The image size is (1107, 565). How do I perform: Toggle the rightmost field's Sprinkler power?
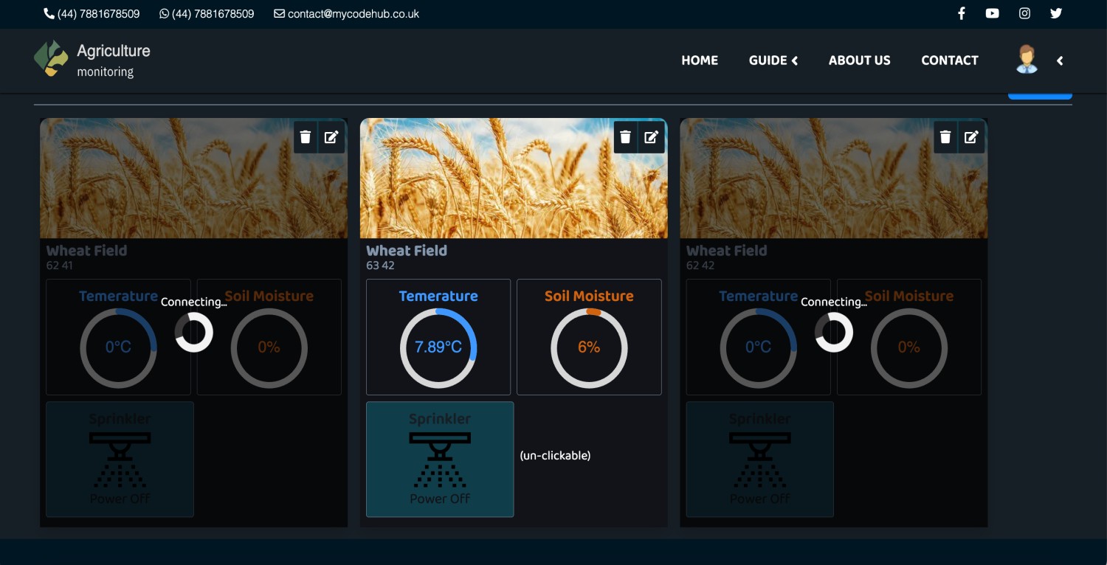(x=759, y=459)
